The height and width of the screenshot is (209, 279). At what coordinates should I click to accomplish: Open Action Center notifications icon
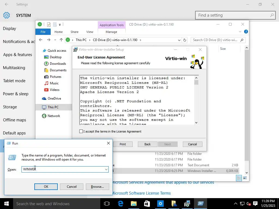point(255,204)
